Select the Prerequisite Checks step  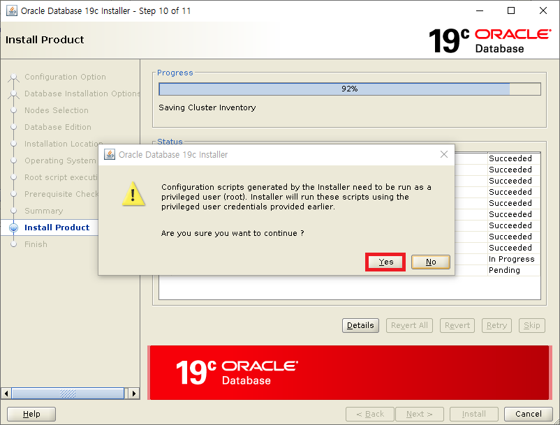point(61,194)
